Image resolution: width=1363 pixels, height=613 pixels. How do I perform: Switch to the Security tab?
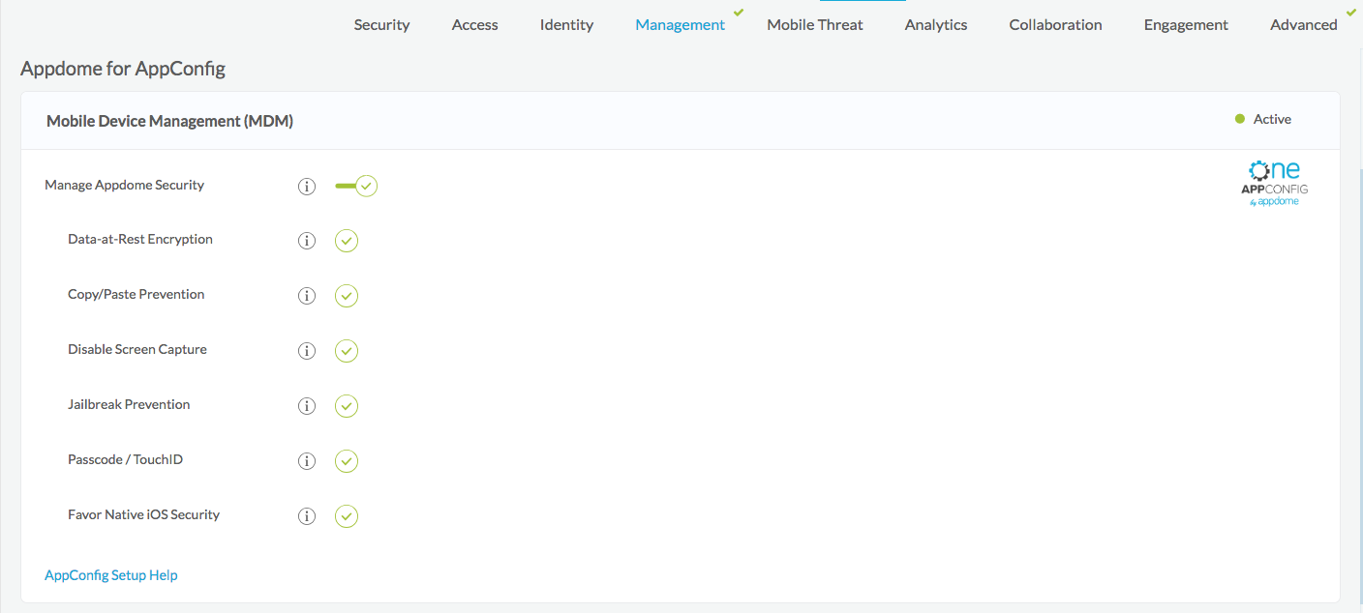click(381, 25)
